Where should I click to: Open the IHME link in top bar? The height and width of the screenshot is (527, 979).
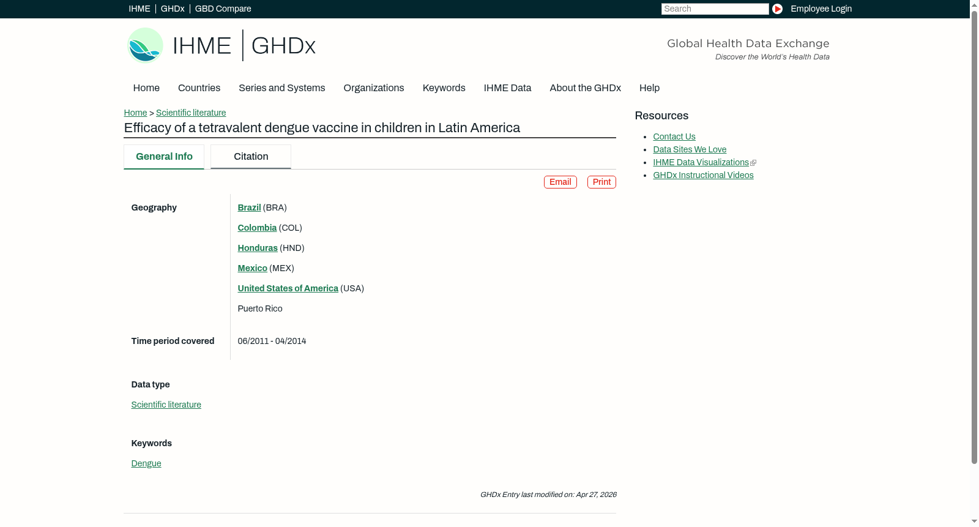(x=140, y=9)
